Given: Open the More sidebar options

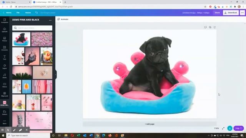Looking at the screenshot, I should [x=5, y=122].
